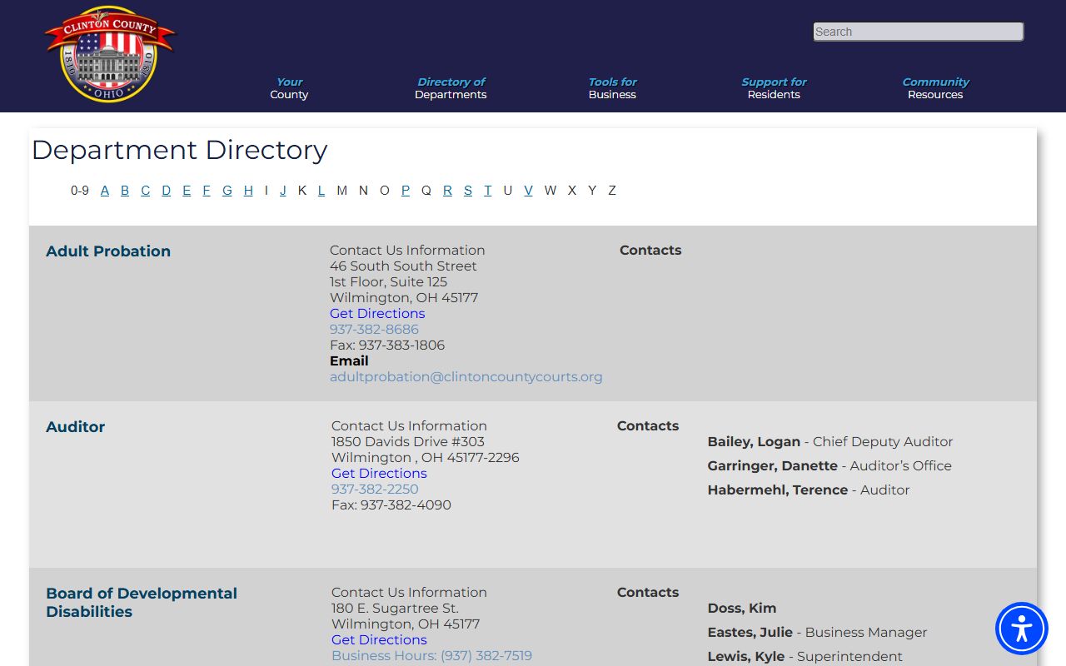
Task: Open the Adult Probation department page
Action: (x=108, y=251)
